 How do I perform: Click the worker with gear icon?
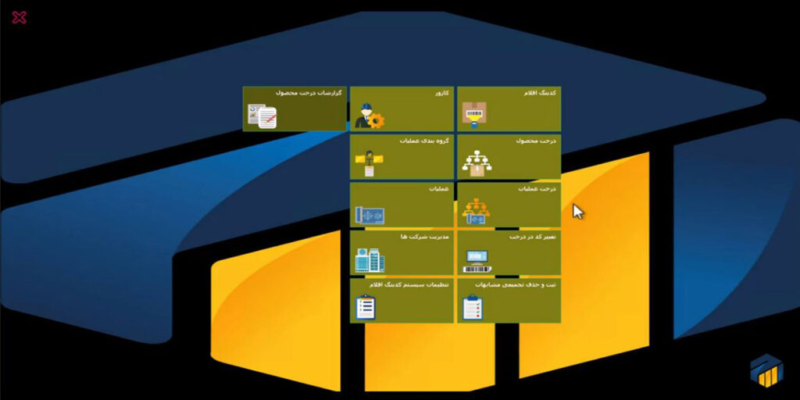point(369,116)
